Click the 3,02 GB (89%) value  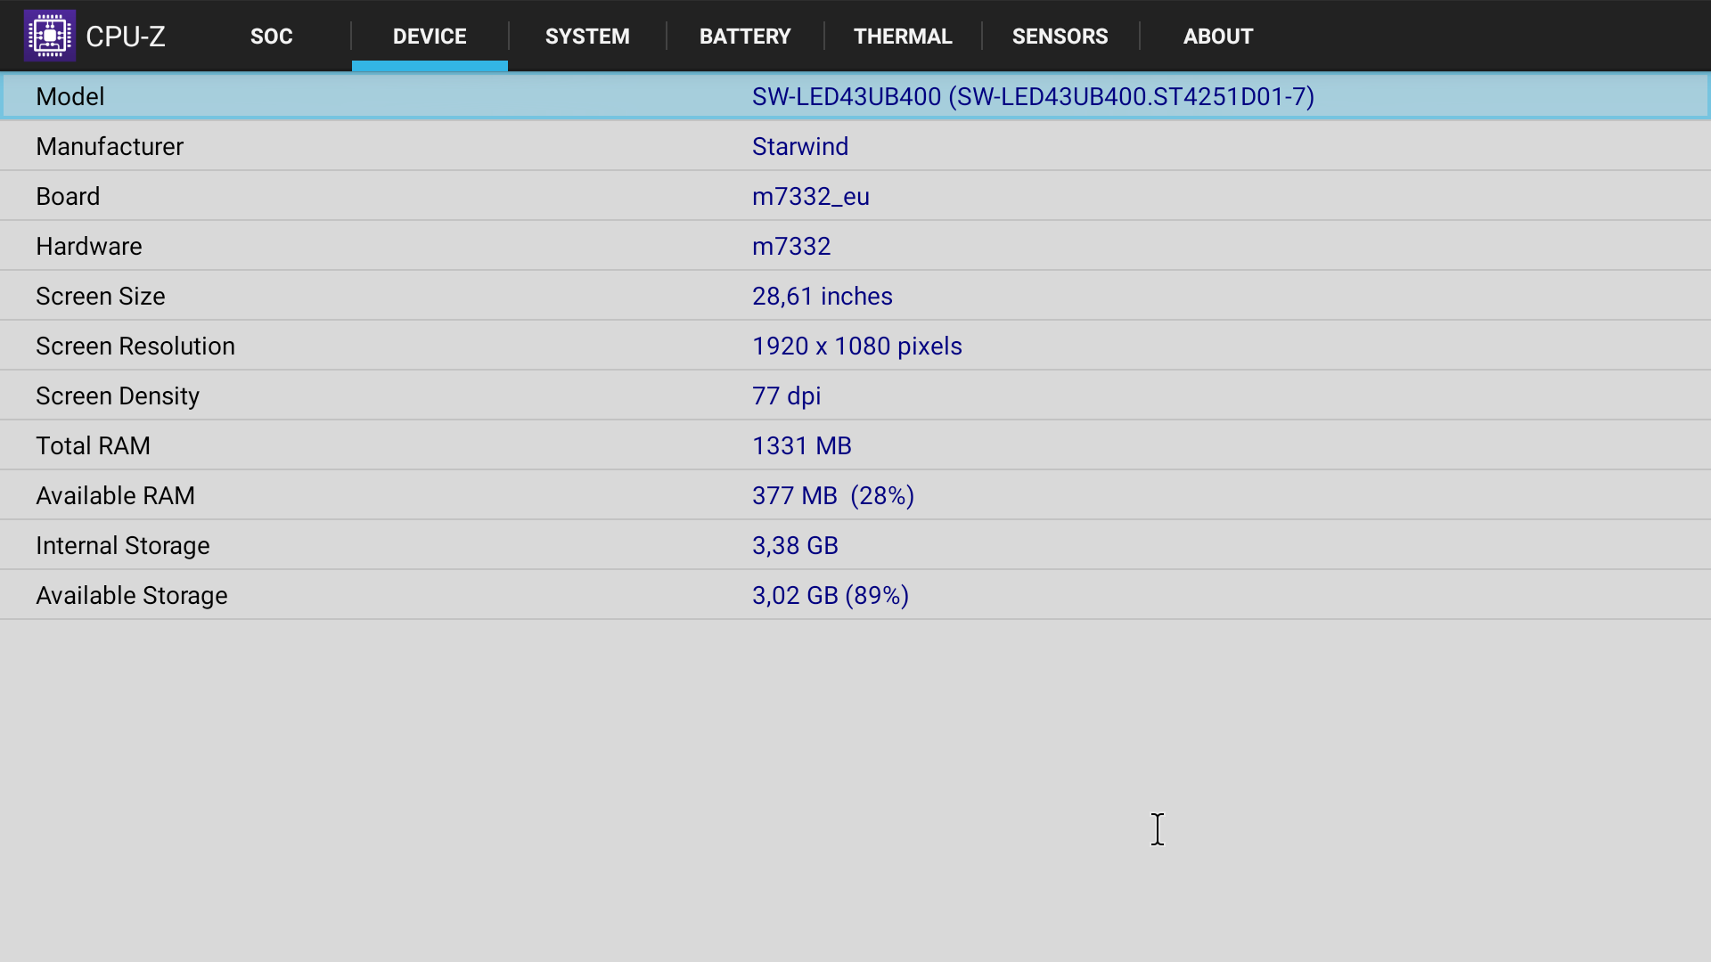click(831, 595)
